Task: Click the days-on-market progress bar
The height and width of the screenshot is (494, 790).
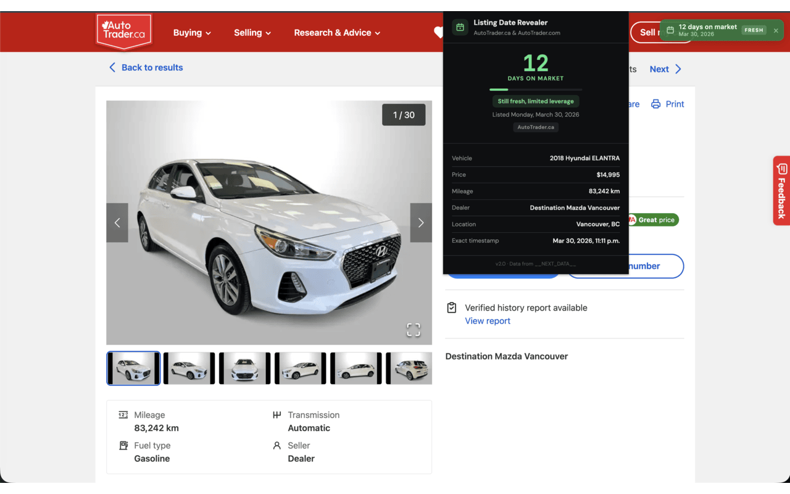Action: (x=536, y=90)
